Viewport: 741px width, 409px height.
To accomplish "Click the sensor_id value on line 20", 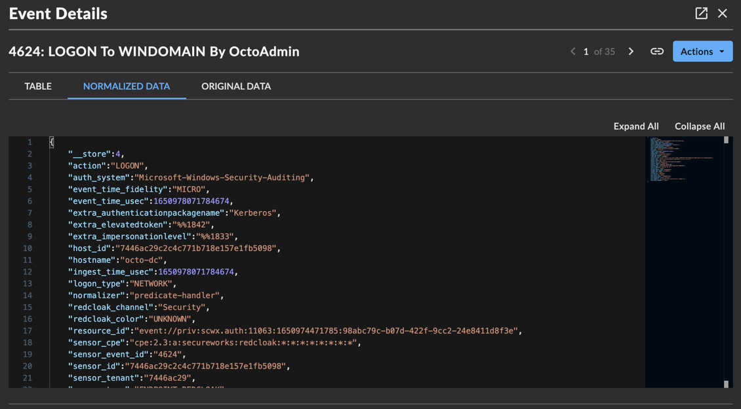I will pyautogui.click(x=205, y=366).
